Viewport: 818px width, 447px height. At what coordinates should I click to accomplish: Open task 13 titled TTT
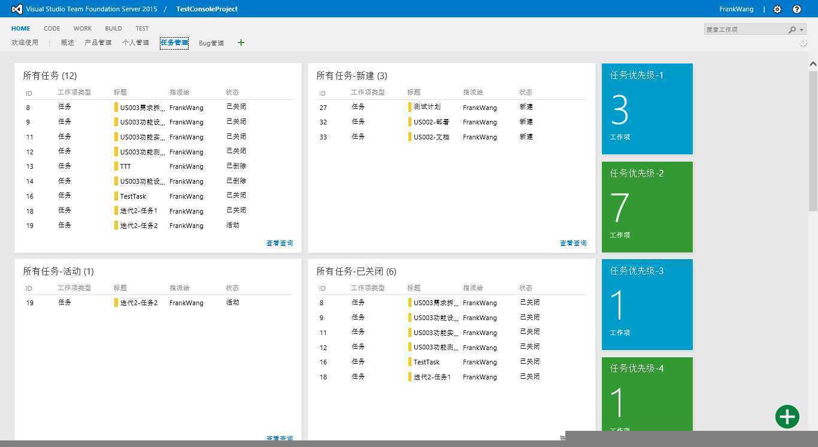pyautogui.click(x=125, y=166)
